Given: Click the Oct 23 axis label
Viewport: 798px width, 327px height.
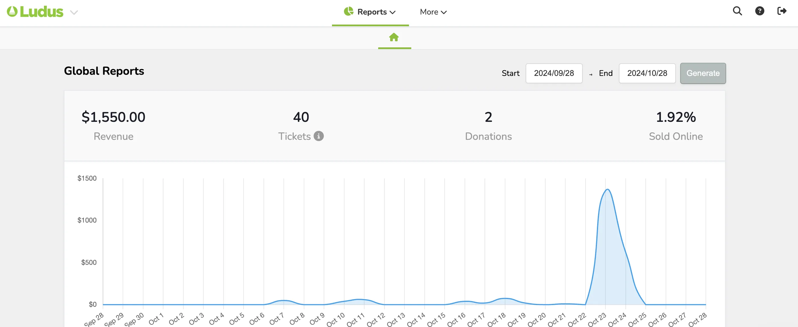Looking at the screenshot, I should (597, 320).
